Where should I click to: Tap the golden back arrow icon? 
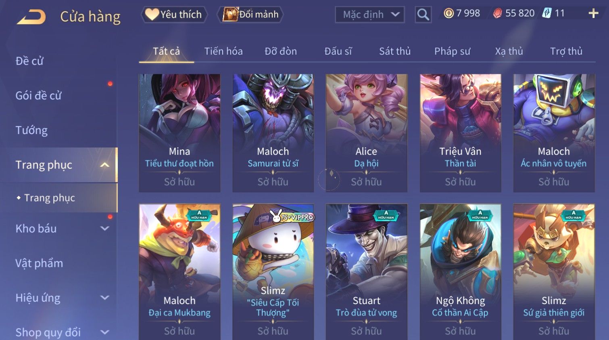[x=31, y=17]
